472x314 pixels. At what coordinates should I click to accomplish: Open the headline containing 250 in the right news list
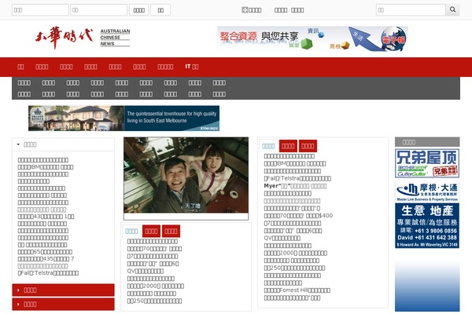click(x=294, y=268)
